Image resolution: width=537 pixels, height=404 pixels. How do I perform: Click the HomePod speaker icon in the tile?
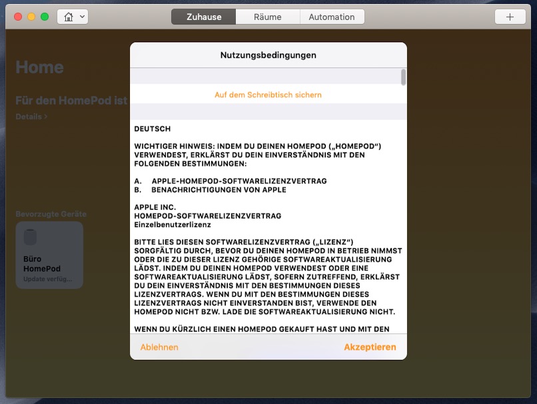pos(31,238)
